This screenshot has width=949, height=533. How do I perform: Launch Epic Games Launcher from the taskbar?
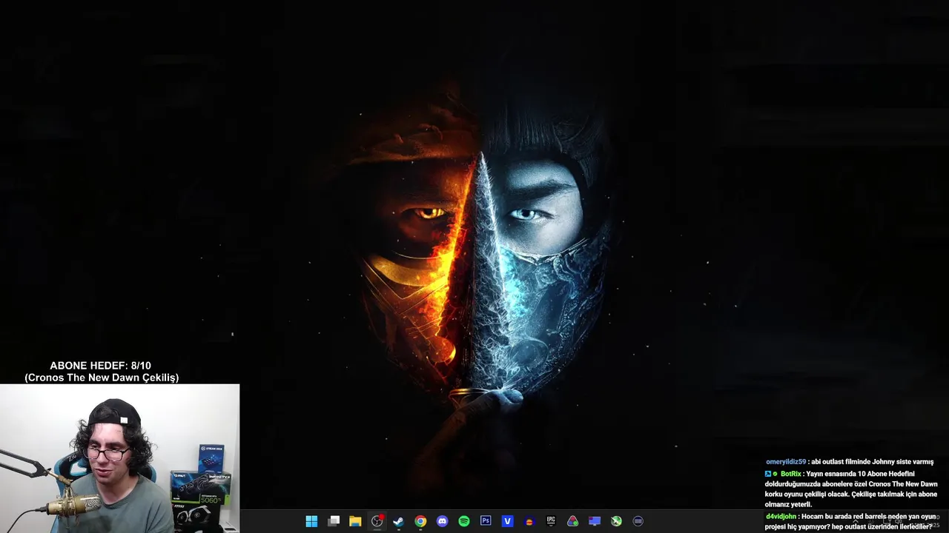[551, 521]
